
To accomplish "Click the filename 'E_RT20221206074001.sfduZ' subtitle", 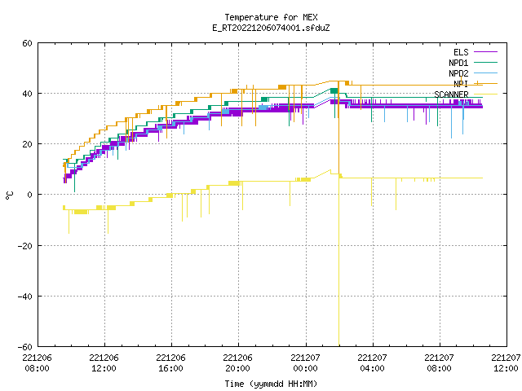I will click(x=271, y=28).
